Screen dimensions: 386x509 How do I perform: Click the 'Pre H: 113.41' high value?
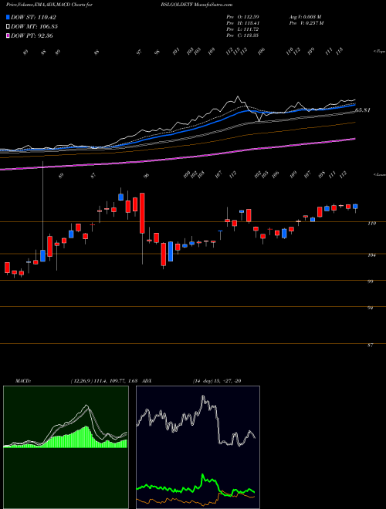tap(242, 23)
